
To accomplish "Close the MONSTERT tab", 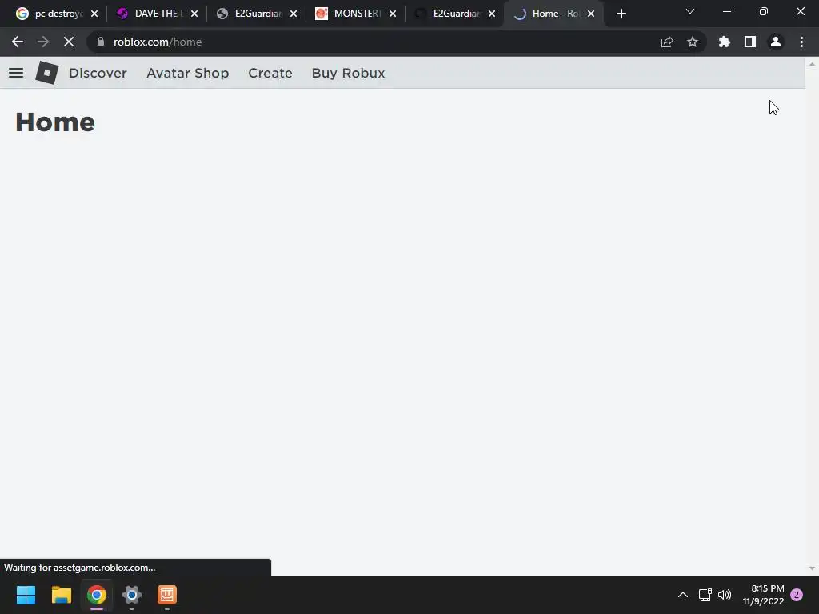I will (x=393, y=14).
